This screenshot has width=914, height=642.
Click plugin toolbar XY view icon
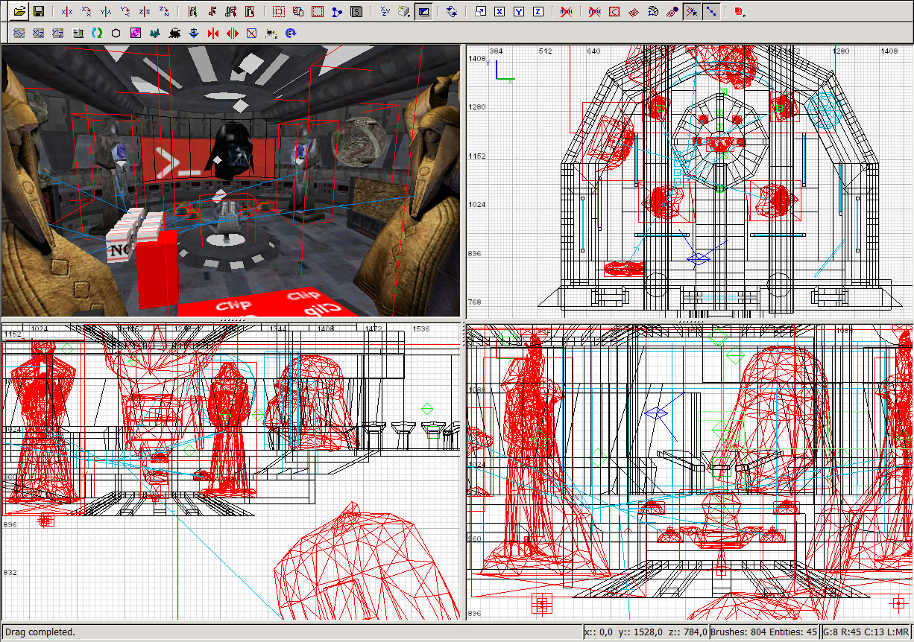[x=19, y=33]
